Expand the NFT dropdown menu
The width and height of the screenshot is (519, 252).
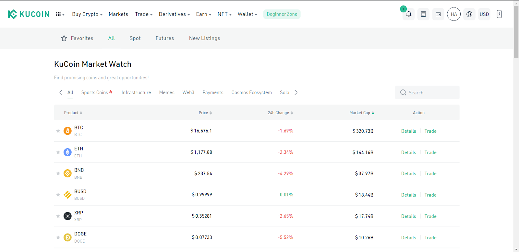pos(224,14)
